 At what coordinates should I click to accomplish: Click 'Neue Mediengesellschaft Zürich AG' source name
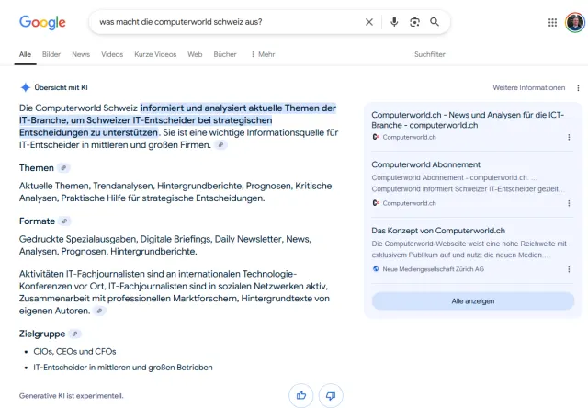(433, 269)
